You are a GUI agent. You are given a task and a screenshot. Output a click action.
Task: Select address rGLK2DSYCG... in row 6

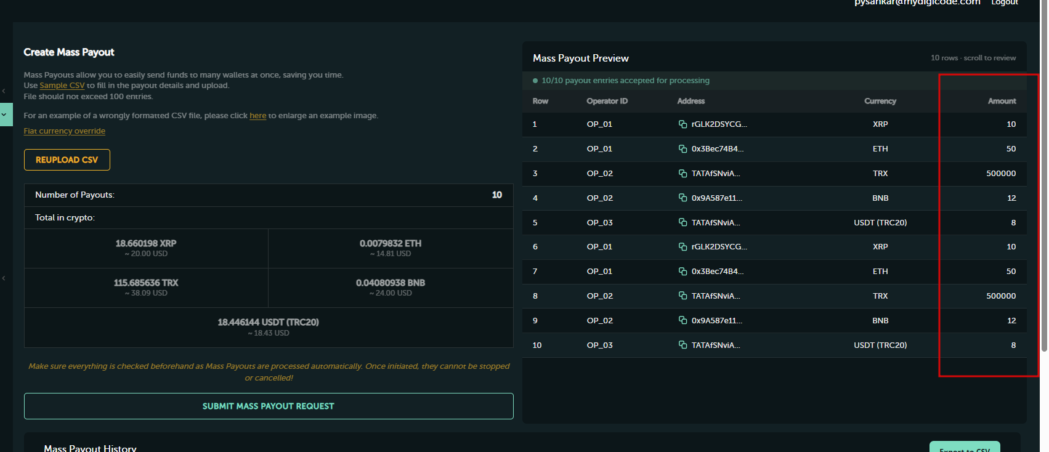(719, 247)
